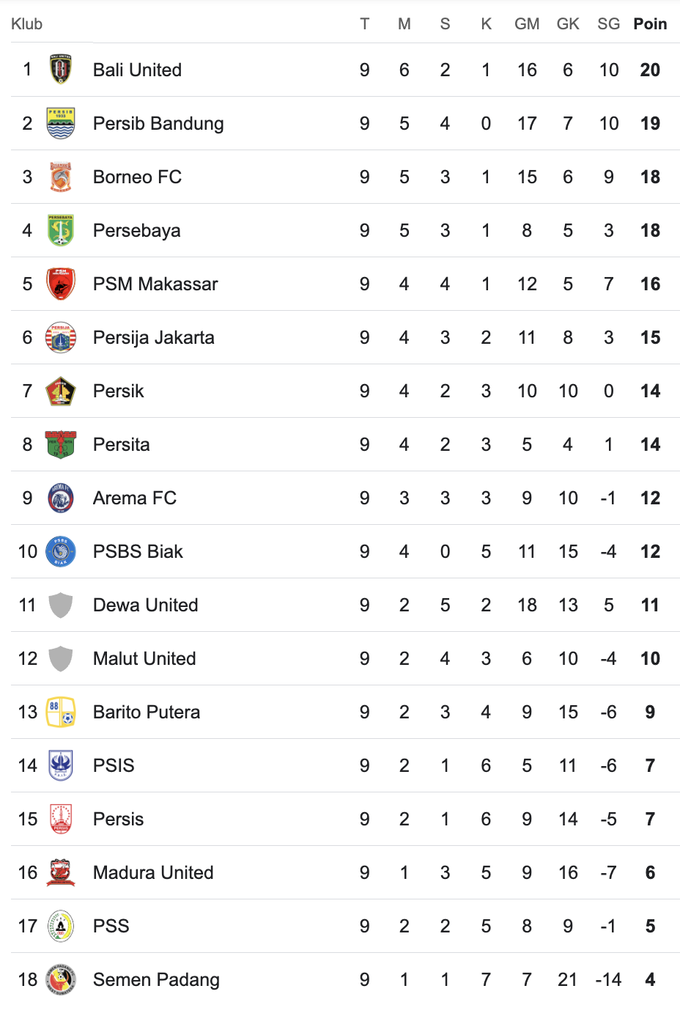Click the PSM Makassar red logo
Viewport: 680px width, 1016px height.
61,284
